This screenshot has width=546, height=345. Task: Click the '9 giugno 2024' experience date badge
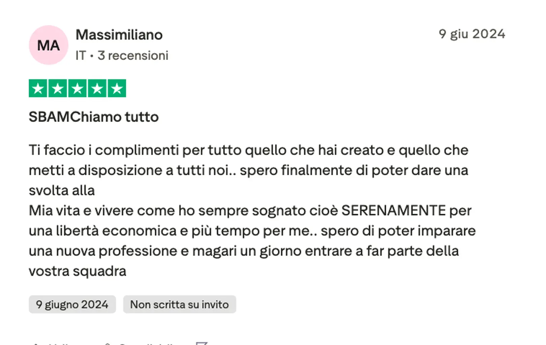tap(72, 304)
